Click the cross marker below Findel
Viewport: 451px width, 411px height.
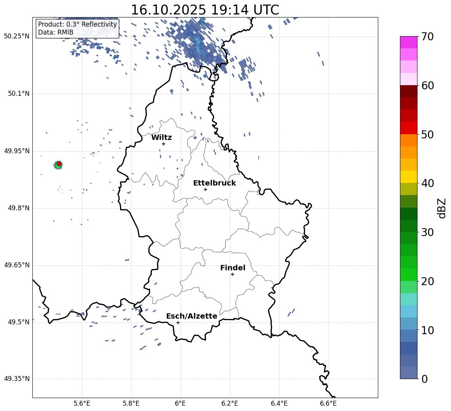tap(232, 275)
